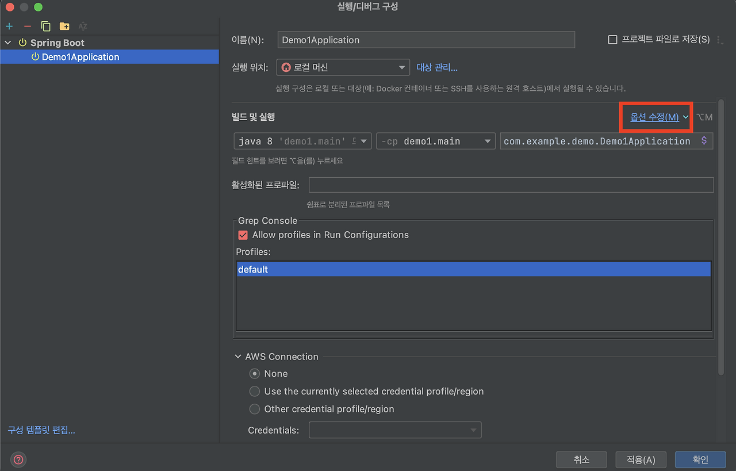Create a new configuration folder
Image resolution: width=736 pixels, height=471 pixels.
click(x=64, y=26)
